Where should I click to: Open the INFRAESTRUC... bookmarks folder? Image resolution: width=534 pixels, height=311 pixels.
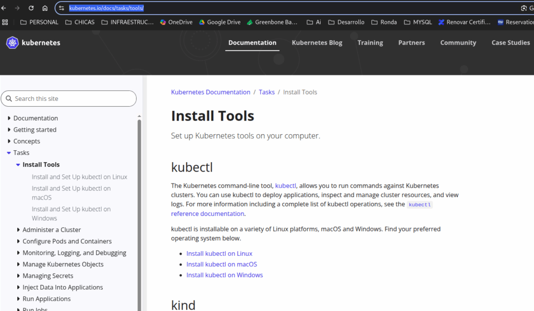click(127, 22)
